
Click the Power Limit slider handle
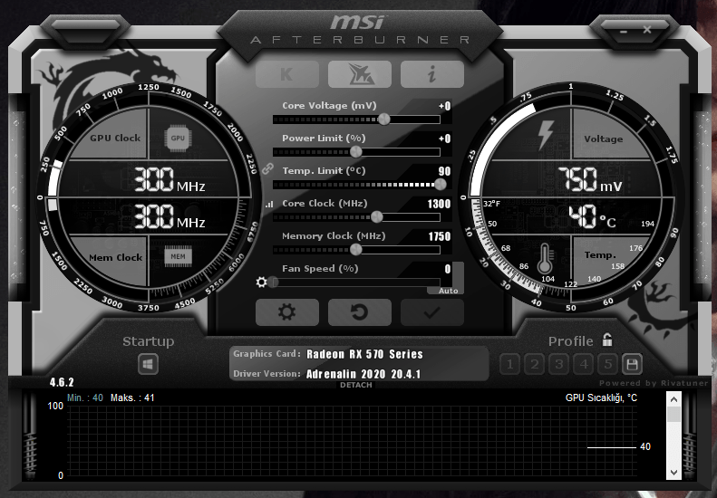click(x=355, y=152)
